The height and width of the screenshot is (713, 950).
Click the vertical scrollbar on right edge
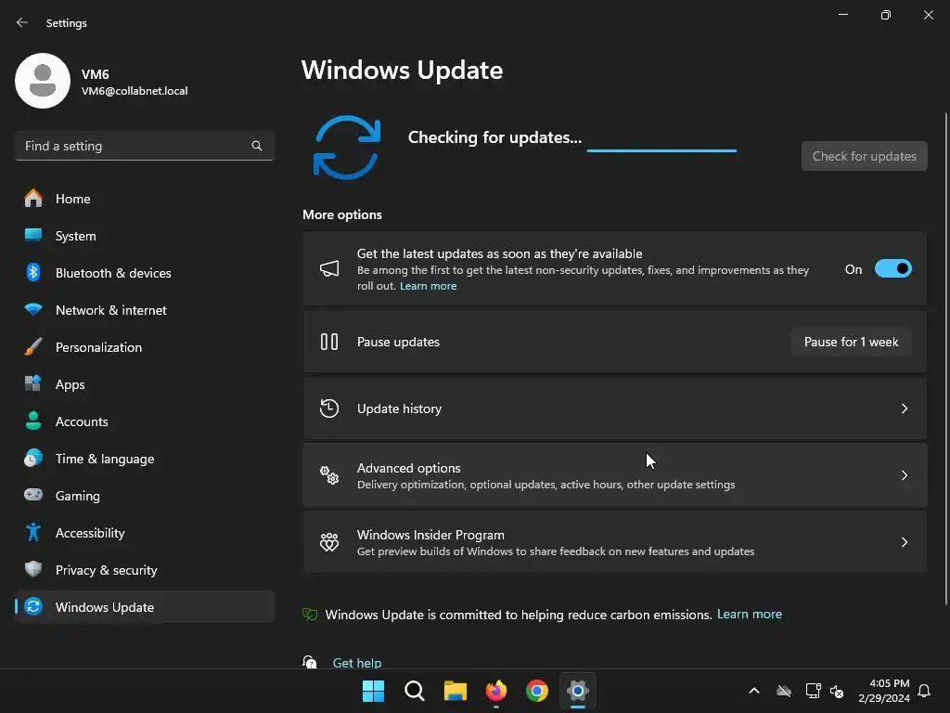point(946,357)
